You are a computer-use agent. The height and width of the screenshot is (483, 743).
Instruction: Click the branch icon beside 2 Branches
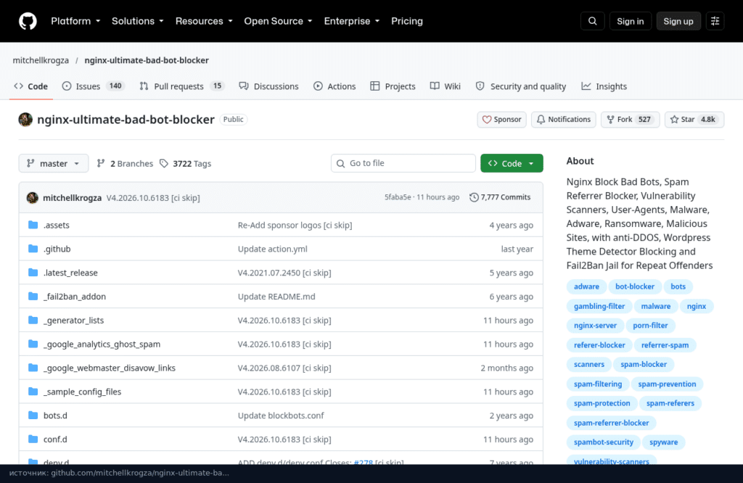(x=100, y=163)
